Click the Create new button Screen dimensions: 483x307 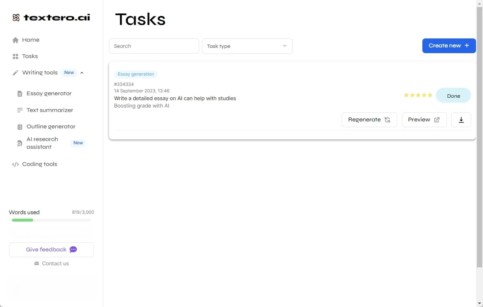coord(449,46)
